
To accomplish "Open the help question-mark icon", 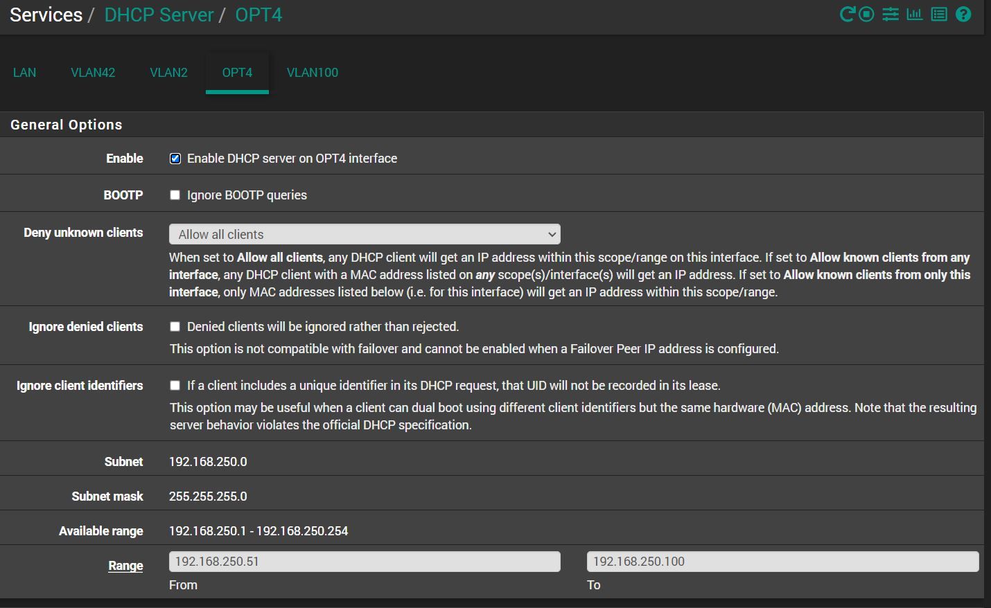I will [963, 15].
